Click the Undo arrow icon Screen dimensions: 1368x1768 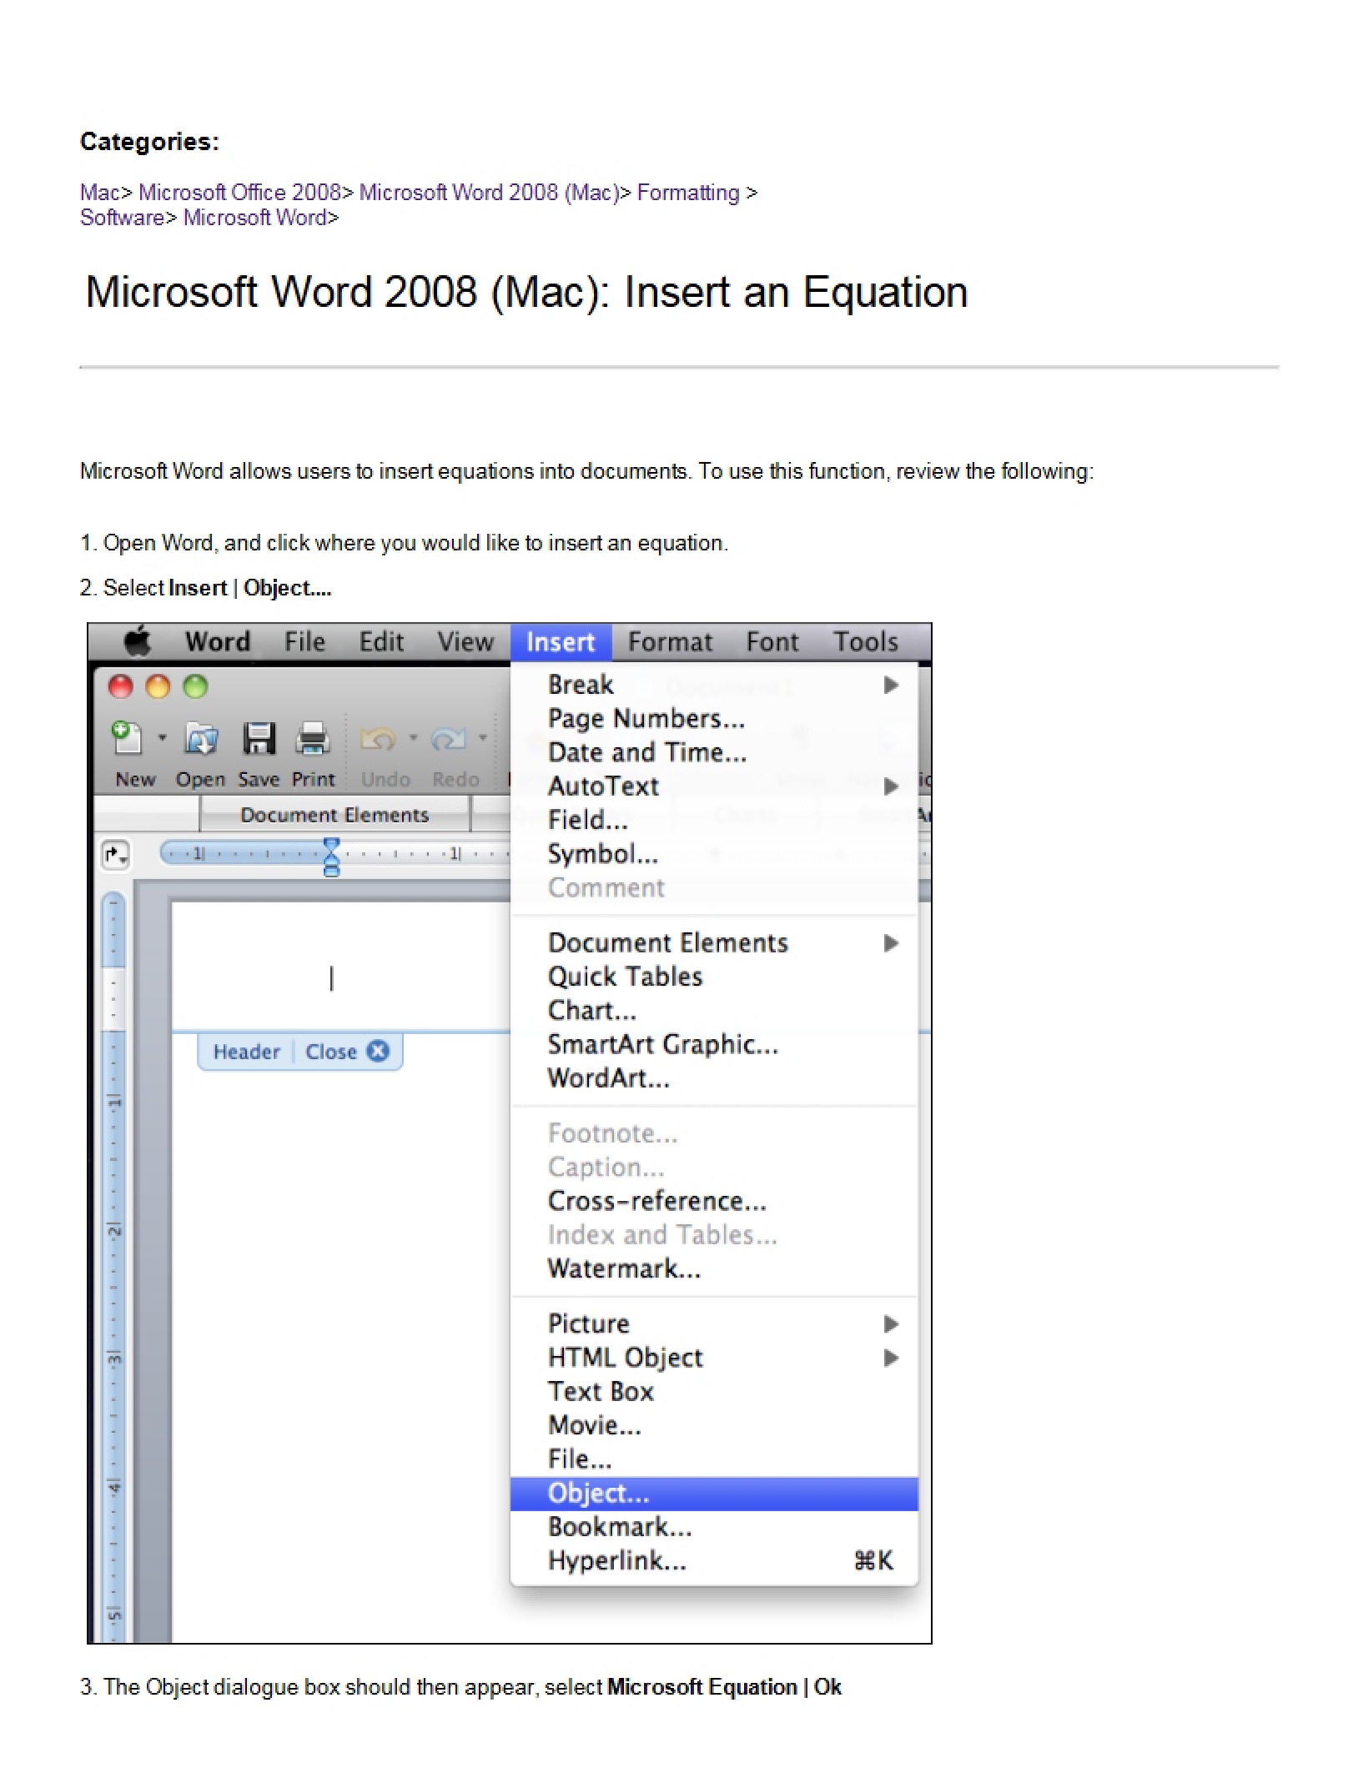tap(377, 739)
